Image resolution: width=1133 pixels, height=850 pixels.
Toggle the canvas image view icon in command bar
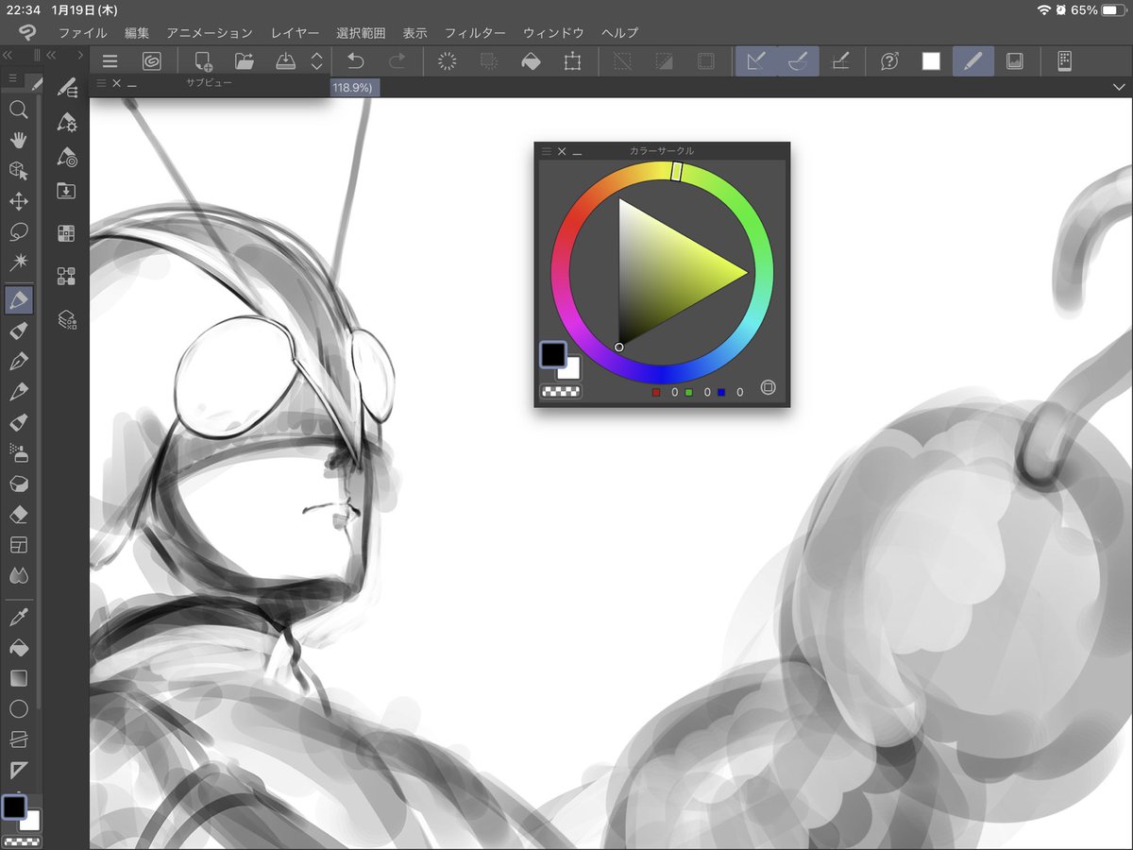(1015, 61)
